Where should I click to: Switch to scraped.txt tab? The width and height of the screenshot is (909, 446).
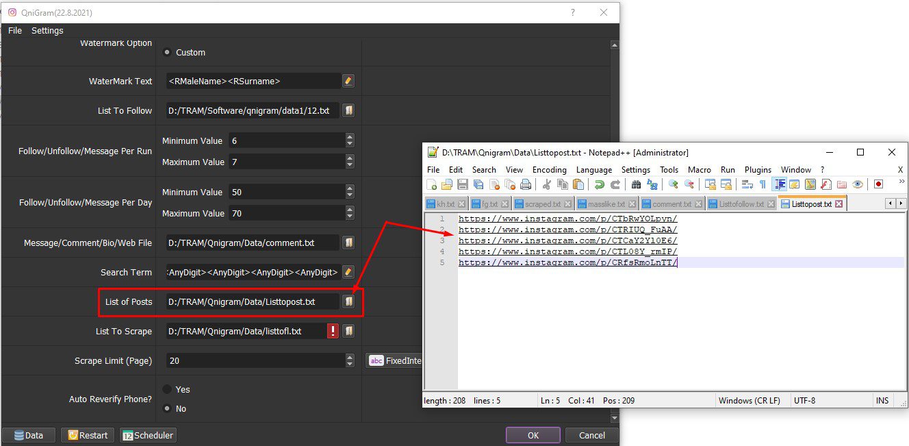(x=542, y=203)
